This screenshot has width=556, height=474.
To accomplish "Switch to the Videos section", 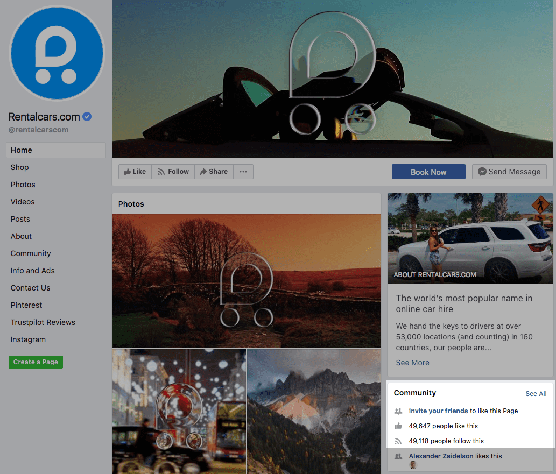I will (22, 202).
